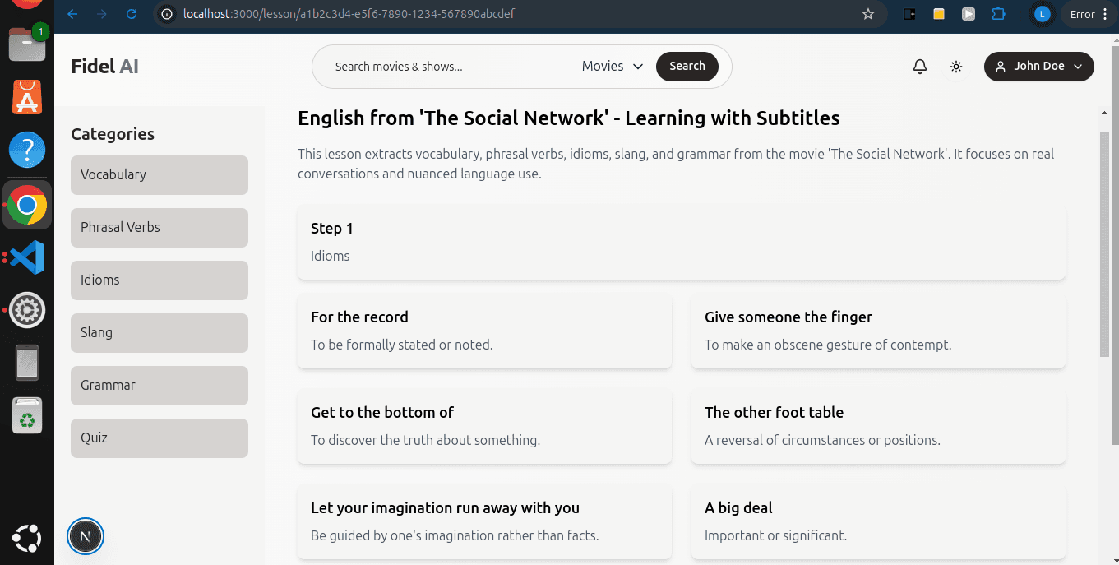Bookmark this page with the star icon

867,14
